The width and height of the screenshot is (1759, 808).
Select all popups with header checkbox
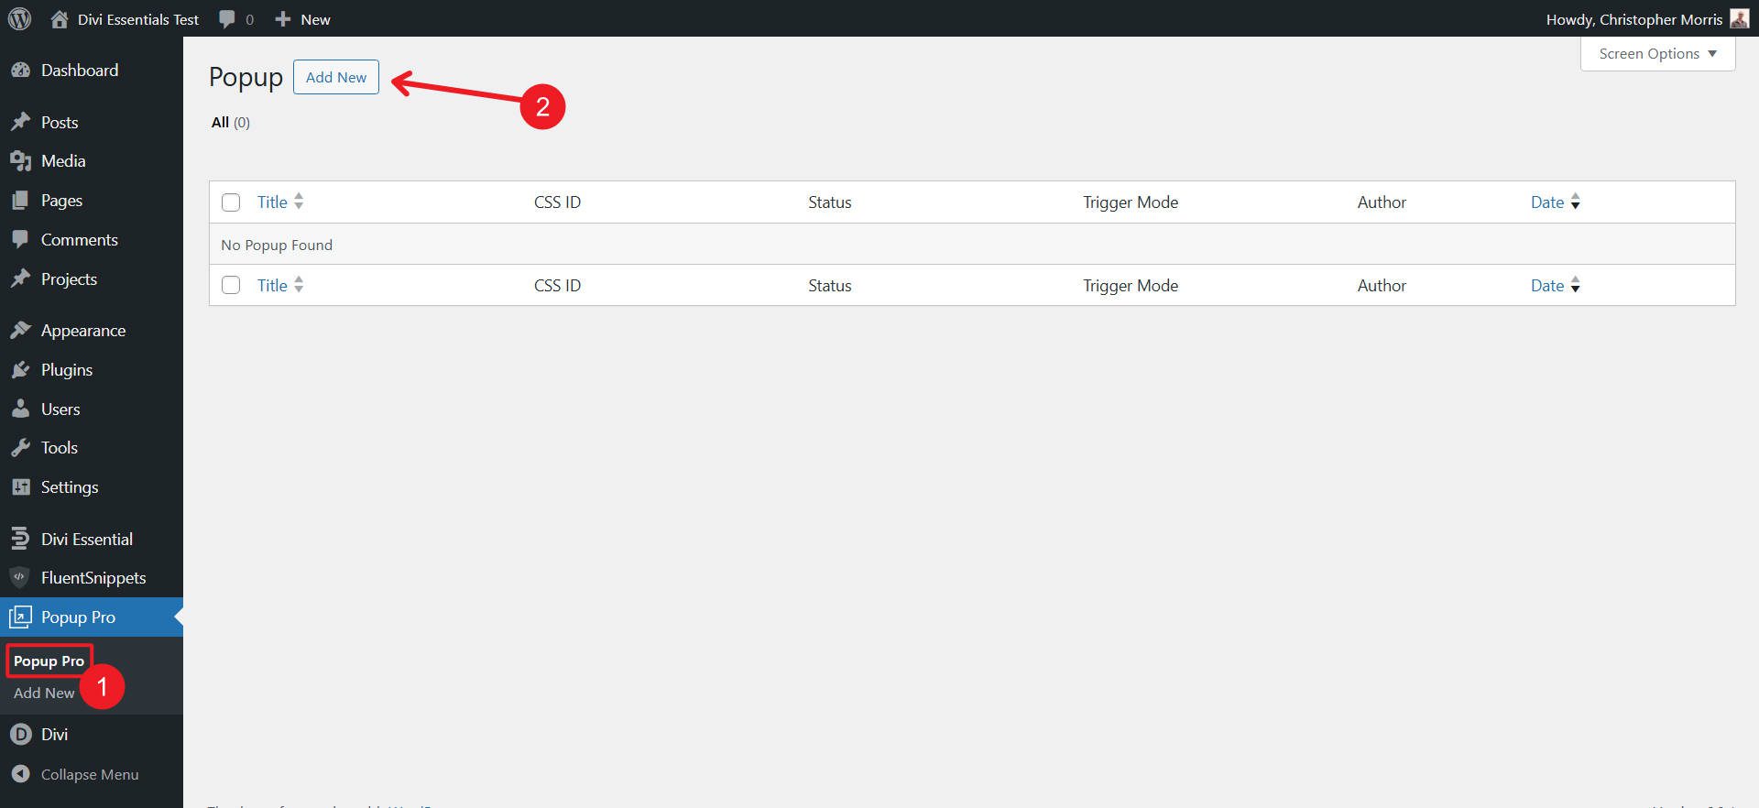(231, 202)
